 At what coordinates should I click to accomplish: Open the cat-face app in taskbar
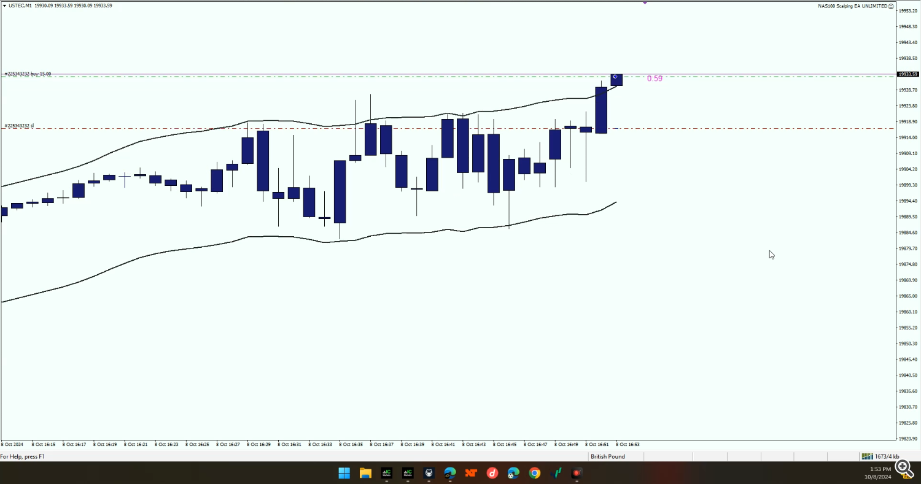(429, 473)
